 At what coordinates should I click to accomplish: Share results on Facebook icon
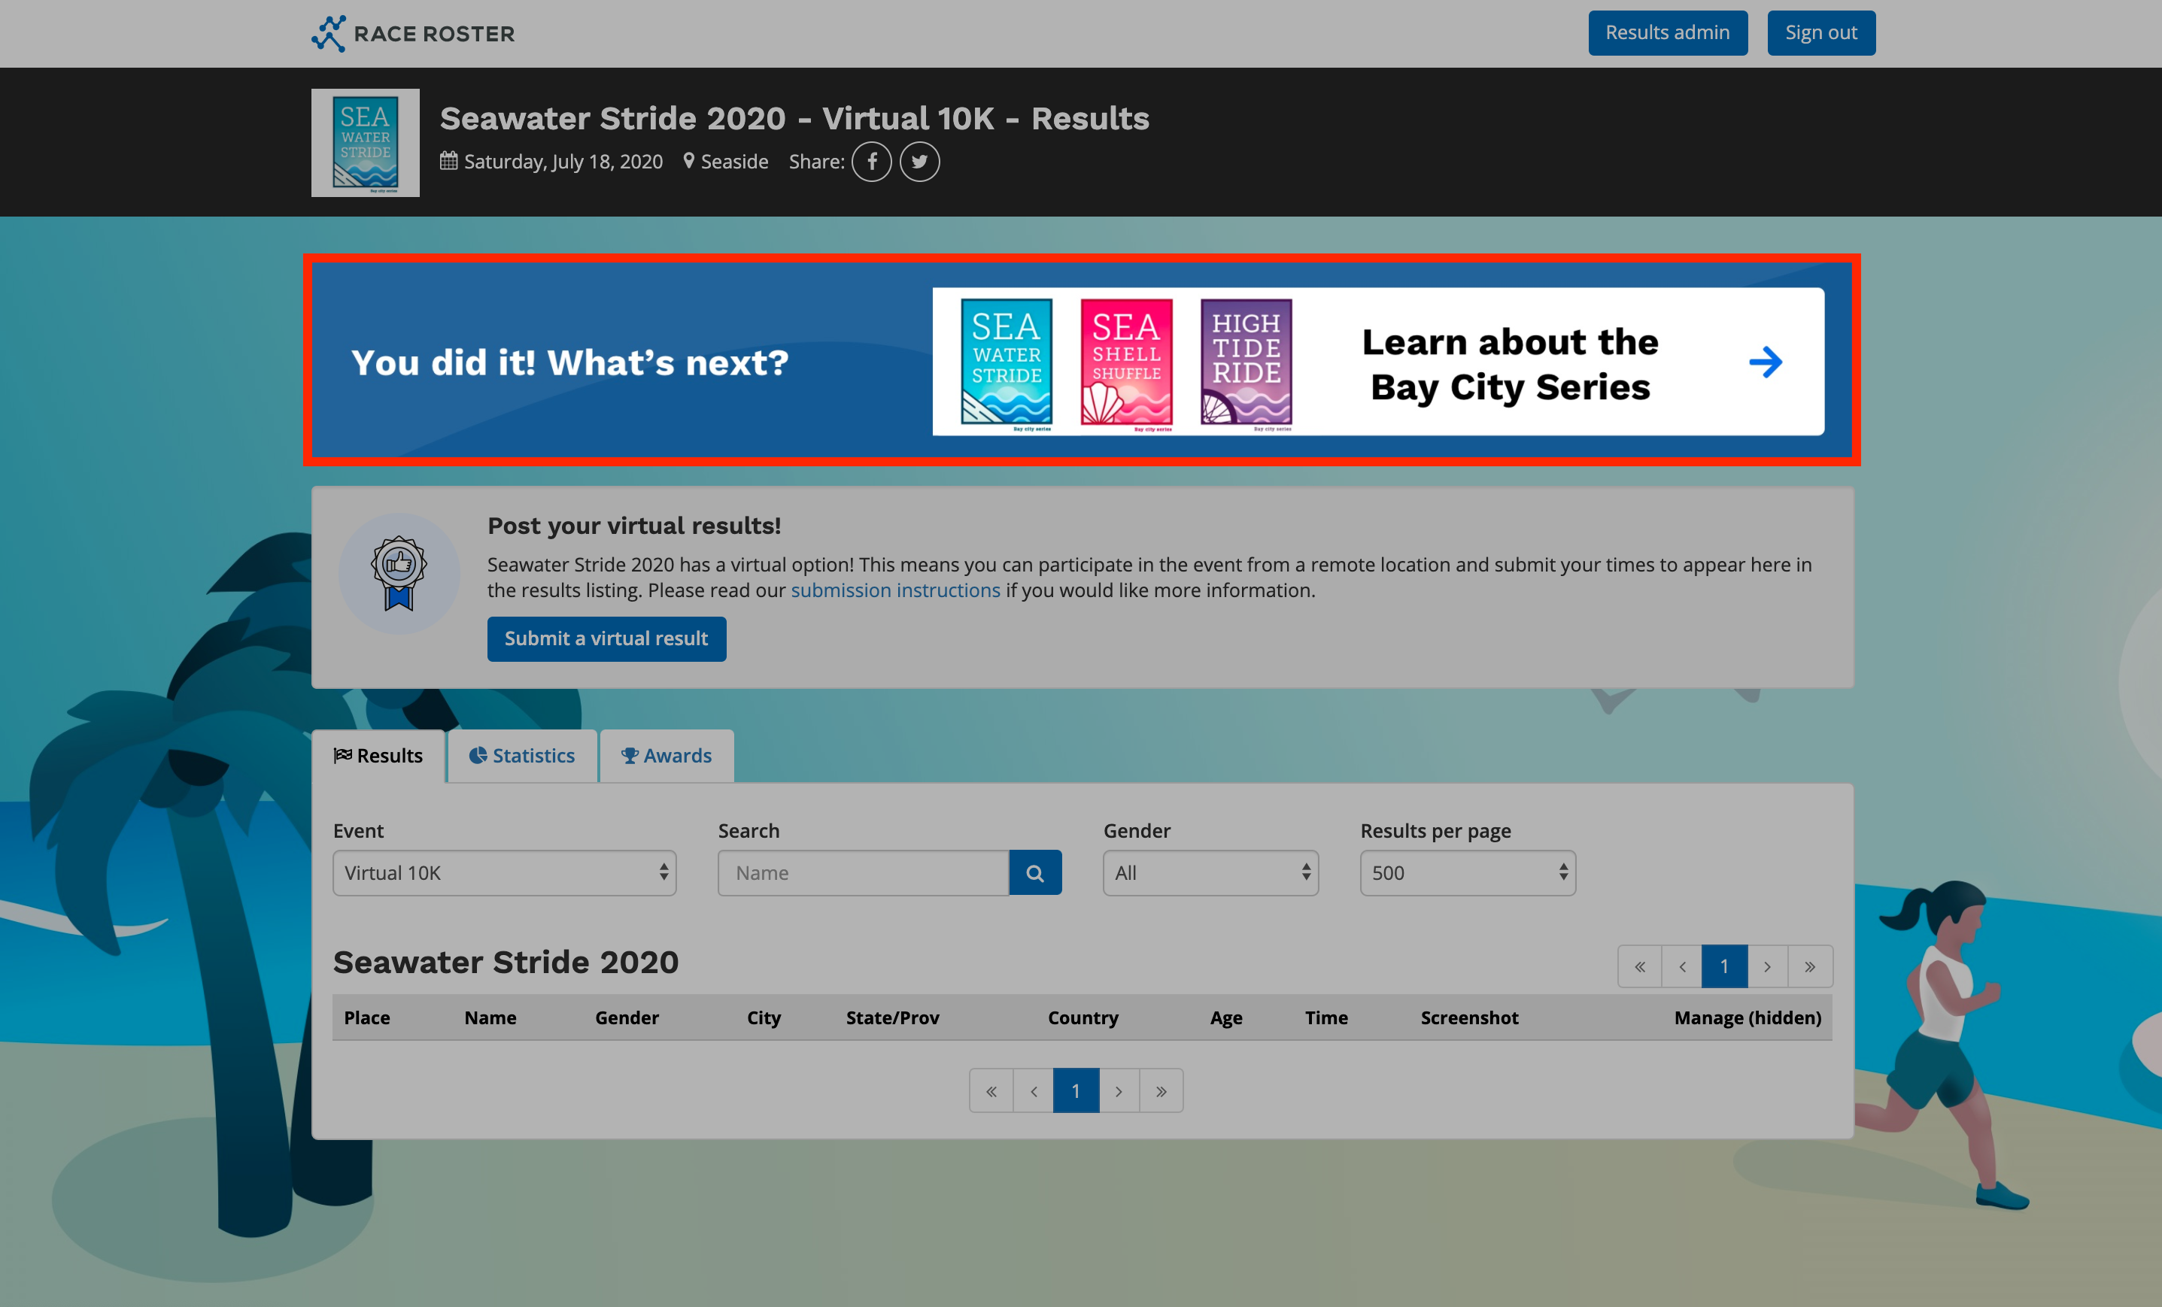(871, 162)
